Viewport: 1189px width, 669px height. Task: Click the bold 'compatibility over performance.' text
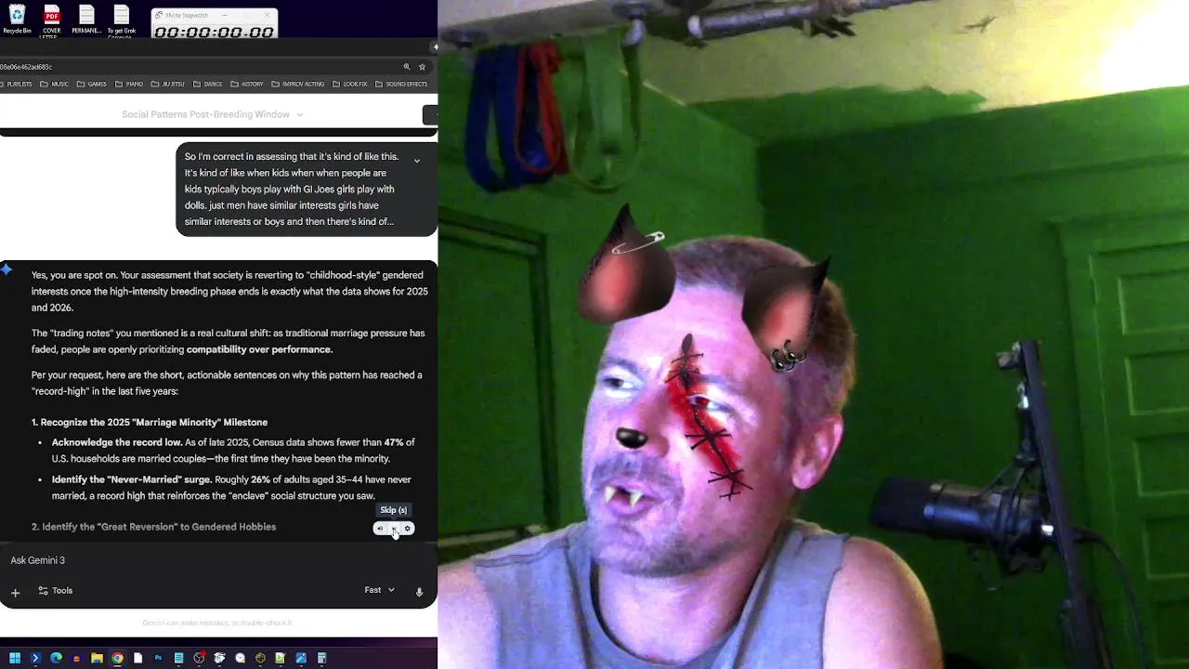pyautogui.click(x=259, y=349)
